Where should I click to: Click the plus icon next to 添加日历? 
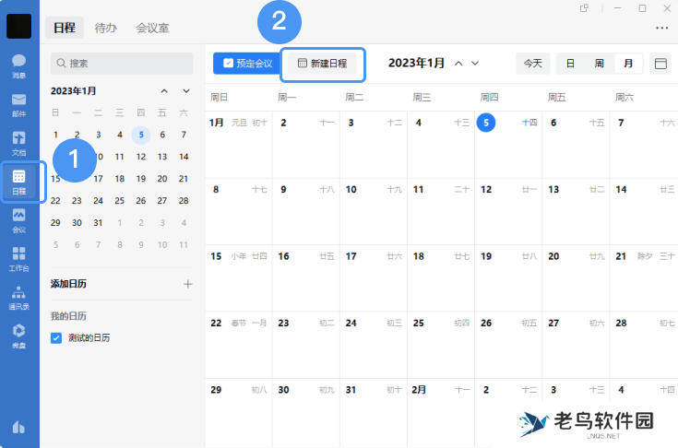187,284
